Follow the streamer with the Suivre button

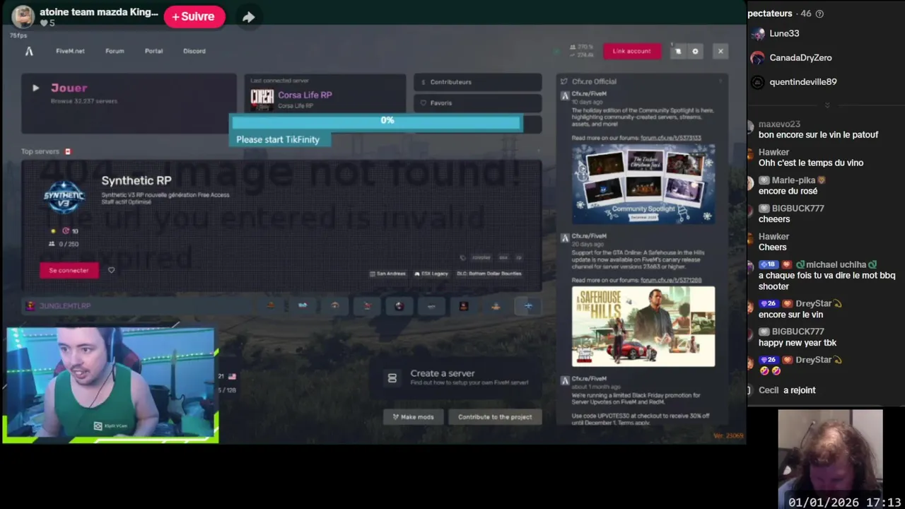point(194,16)
